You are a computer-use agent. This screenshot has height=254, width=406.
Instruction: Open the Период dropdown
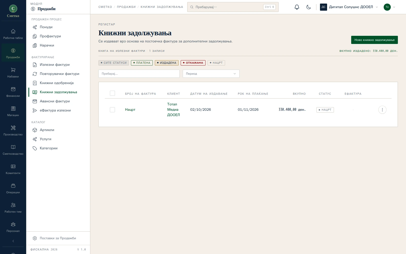[x=211, y=74]
